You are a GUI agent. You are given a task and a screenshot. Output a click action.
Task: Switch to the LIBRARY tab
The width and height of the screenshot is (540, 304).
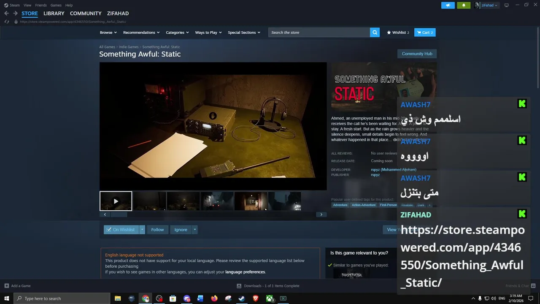(54, 14)
